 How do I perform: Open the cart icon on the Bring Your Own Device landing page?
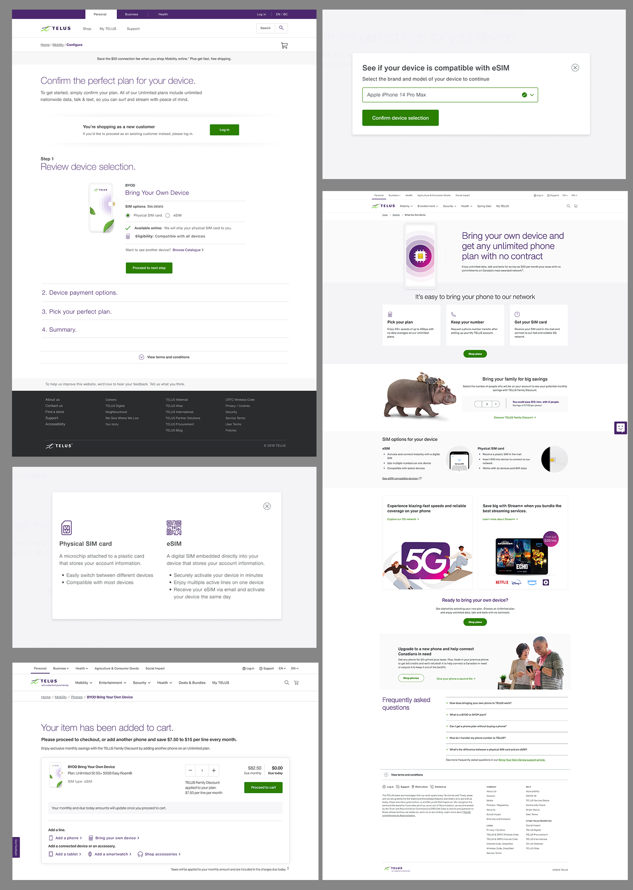575,206
